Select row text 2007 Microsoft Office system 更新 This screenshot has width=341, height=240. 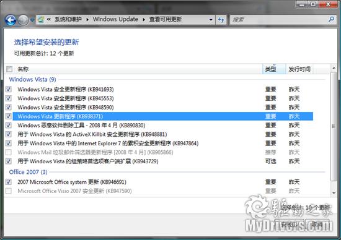click(72, 182)
